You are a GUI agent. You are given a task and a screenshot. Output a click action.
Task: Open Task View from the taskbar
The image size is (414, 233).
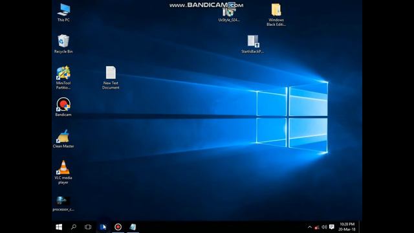coord(88,227)
